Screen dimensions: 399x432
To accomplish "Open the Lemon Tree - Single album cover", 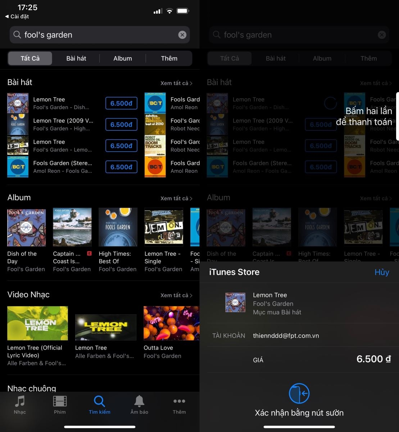I will 164,227.
